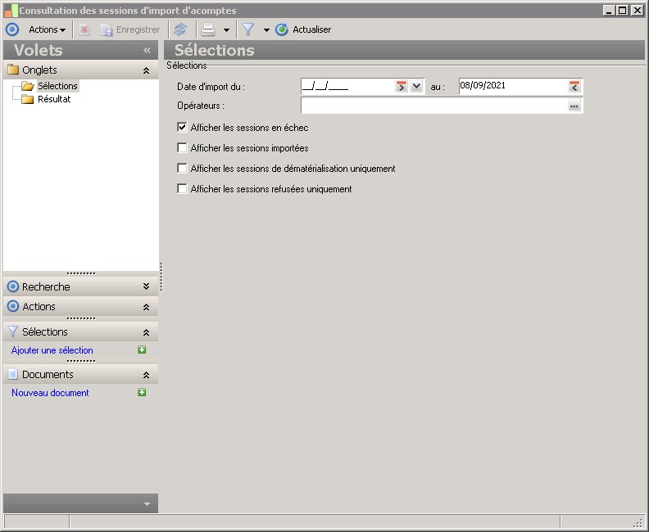The image size is (649, 532).
Task: Open calendar picker for the end date
Action: coord(574,86)
